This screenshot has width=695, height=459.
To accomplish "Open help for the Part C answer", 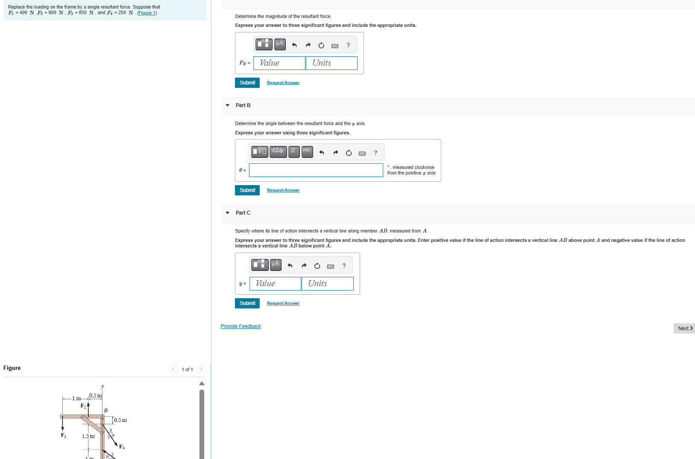I will [344, 266].
